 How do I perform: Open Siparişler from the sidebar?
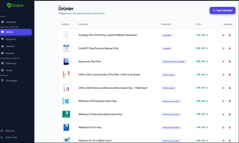(x=10, y=46)
